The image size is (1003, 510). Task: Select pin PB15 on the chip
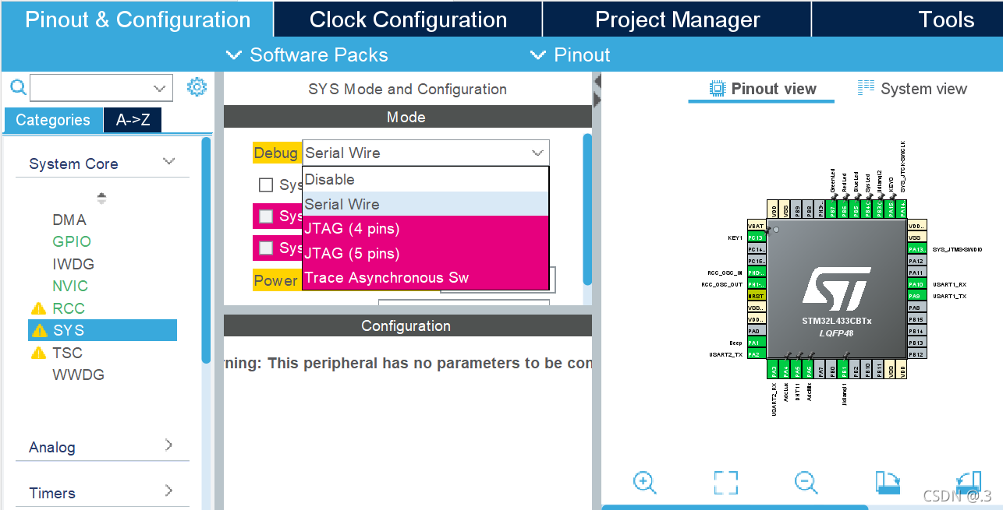(x=916, y=319)
